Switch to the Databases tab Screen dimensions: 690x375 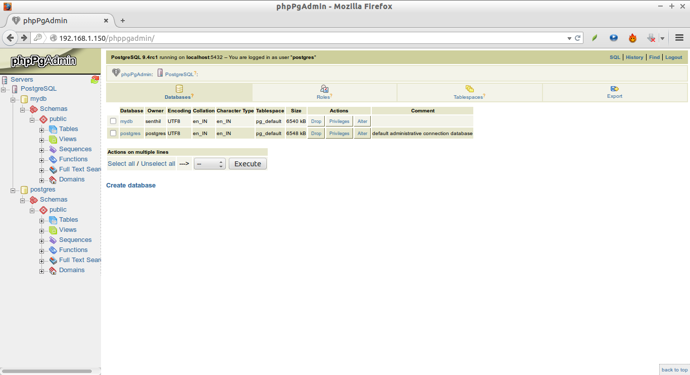pyautogui.click(x=179, y=92)
